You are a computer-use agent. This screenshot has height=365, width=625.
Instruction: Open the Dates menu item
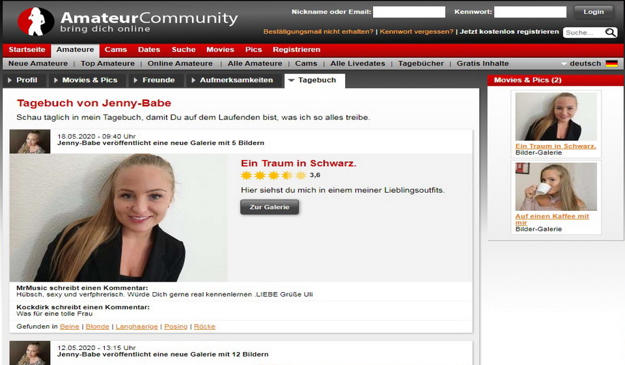pos(149,50)
